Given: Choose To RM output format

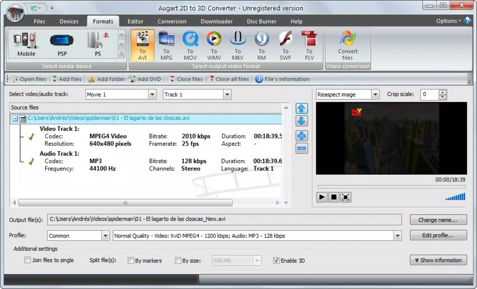Looking at the screenshot, I should tap(262, 46).
